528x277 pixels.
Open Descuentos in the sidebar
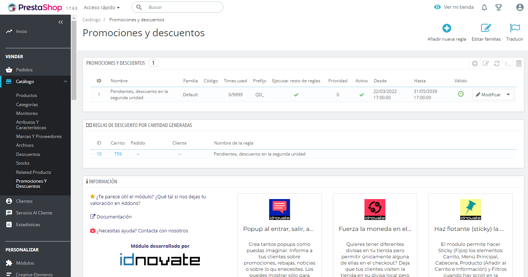pyautogui.click(x=28, y=154)
